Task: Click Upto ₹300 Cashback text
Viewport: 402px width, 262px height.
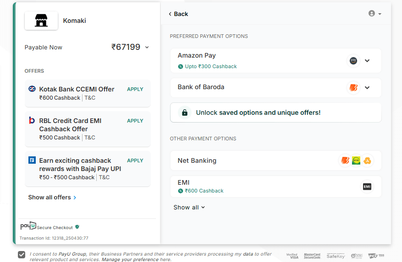Action: (211, 66)
